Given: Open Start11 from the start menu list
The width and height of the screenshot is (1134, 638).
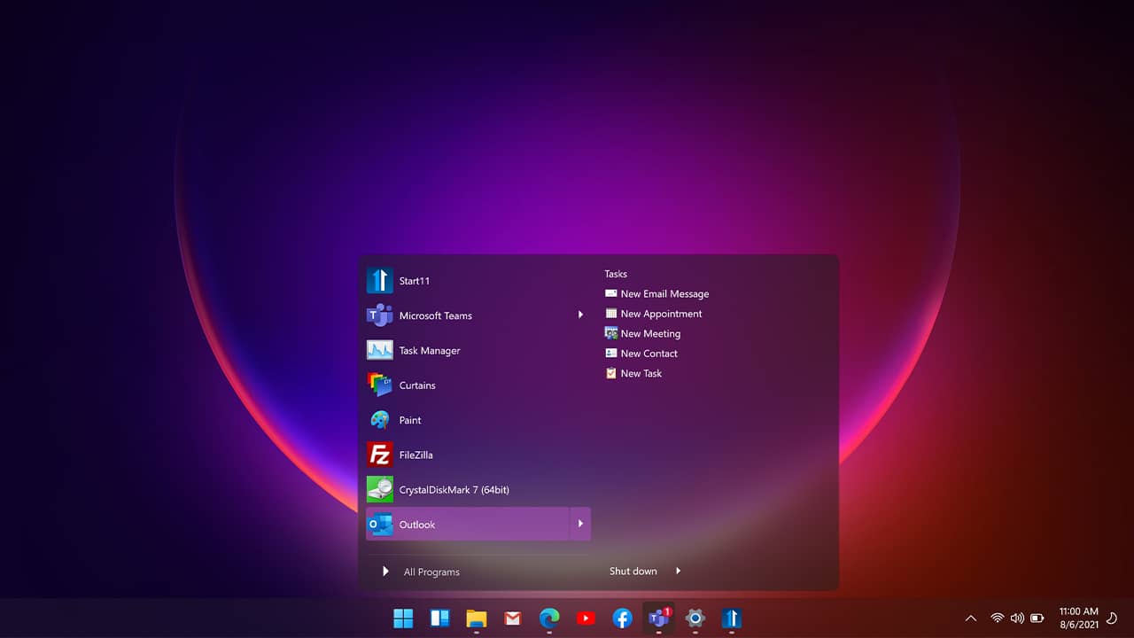Looking at the screenshot, I should 478,281.
